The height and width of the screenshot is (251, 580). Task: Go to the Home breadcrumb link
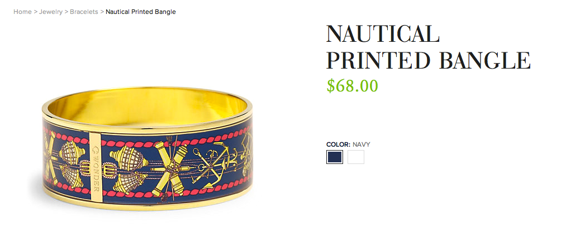pyautogui.click(x=22, y=12)
